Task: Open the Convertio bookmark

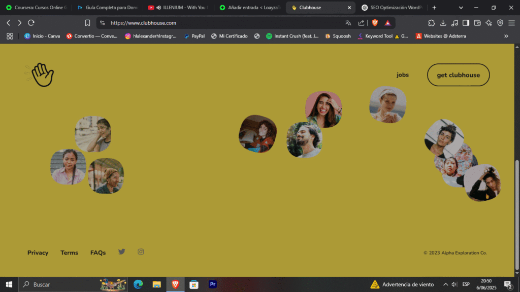Action: [x=92, y=36]
